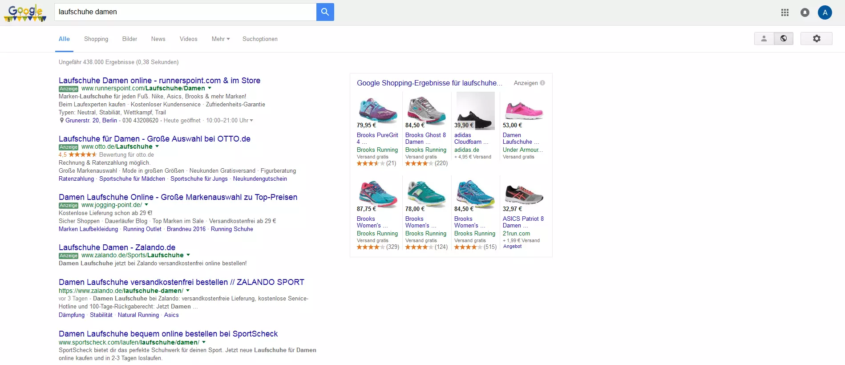Click the 'Brandneu 2016' sitelink

(x=186, y=229)
